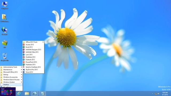The image size is (171, 96).
Task: Open the network tray icon
Action: 156,94
